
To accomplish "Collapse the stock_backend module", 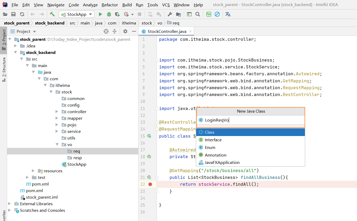I will pos(16,52).
